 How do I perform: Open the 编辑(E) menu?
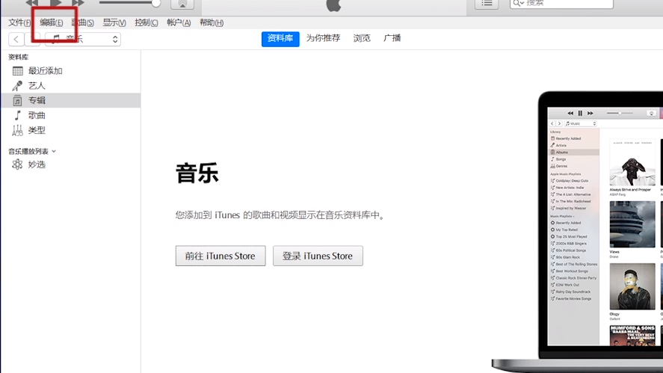pyautogui.click(x=51, y=22)
